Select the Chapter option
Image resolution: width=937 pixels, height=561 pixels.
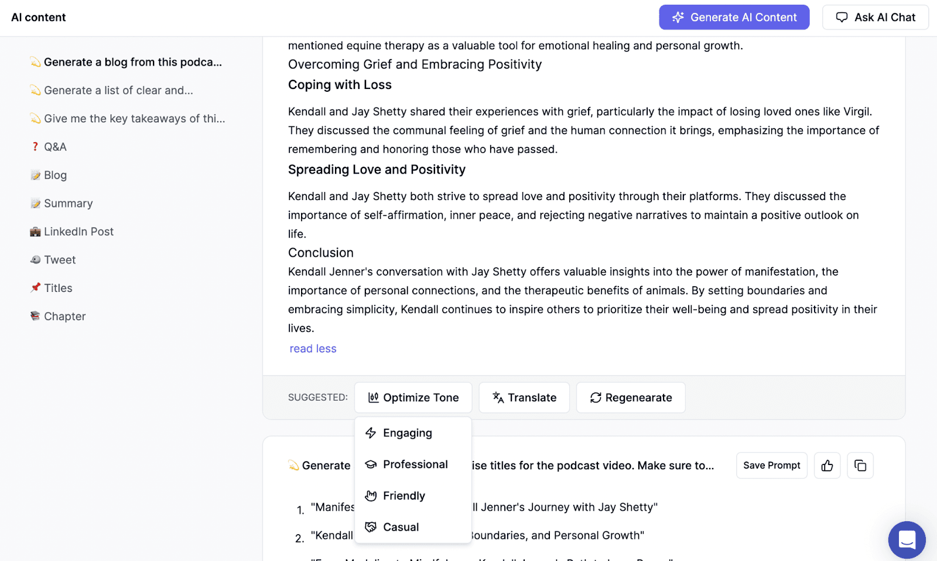tap(64, 316)
